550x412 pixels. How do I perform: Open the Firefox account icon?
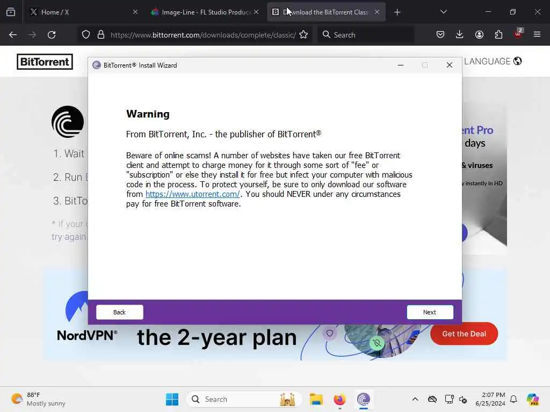click(x=479, y=35)
